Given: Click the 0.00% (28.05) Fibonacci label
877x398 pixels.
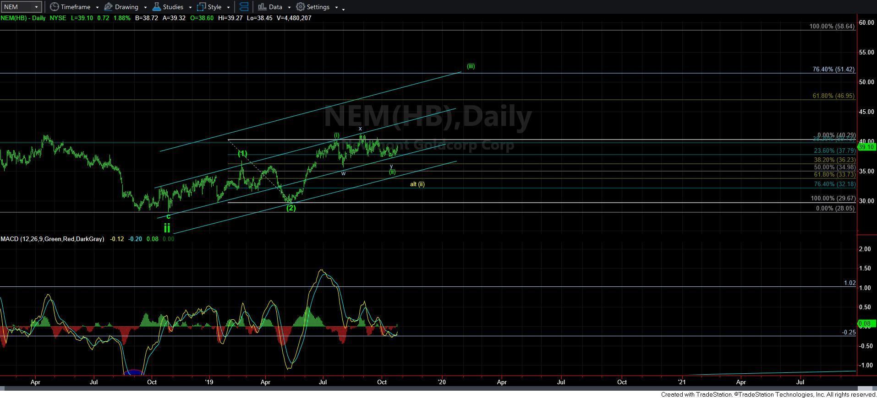Looking at the screenshot, I should [835, 209].
